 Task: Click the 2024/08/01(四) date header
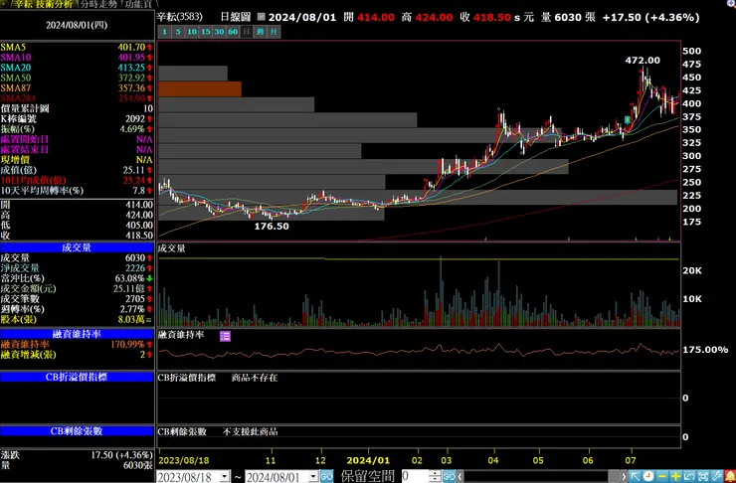pyautogui.click(x=77, y=25)
